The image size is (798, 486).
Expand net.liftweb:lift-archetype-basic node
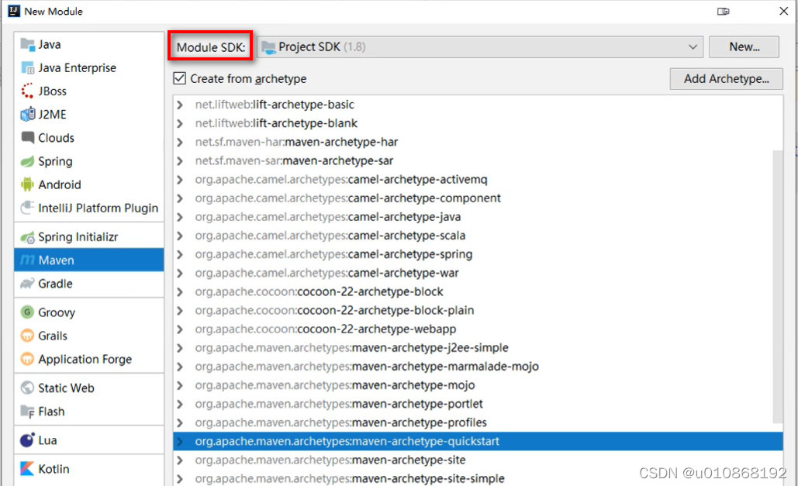[x=180, y=105]
